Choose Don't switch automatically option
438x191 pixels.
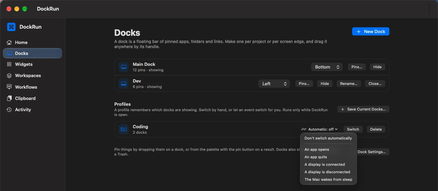[328, 138]
